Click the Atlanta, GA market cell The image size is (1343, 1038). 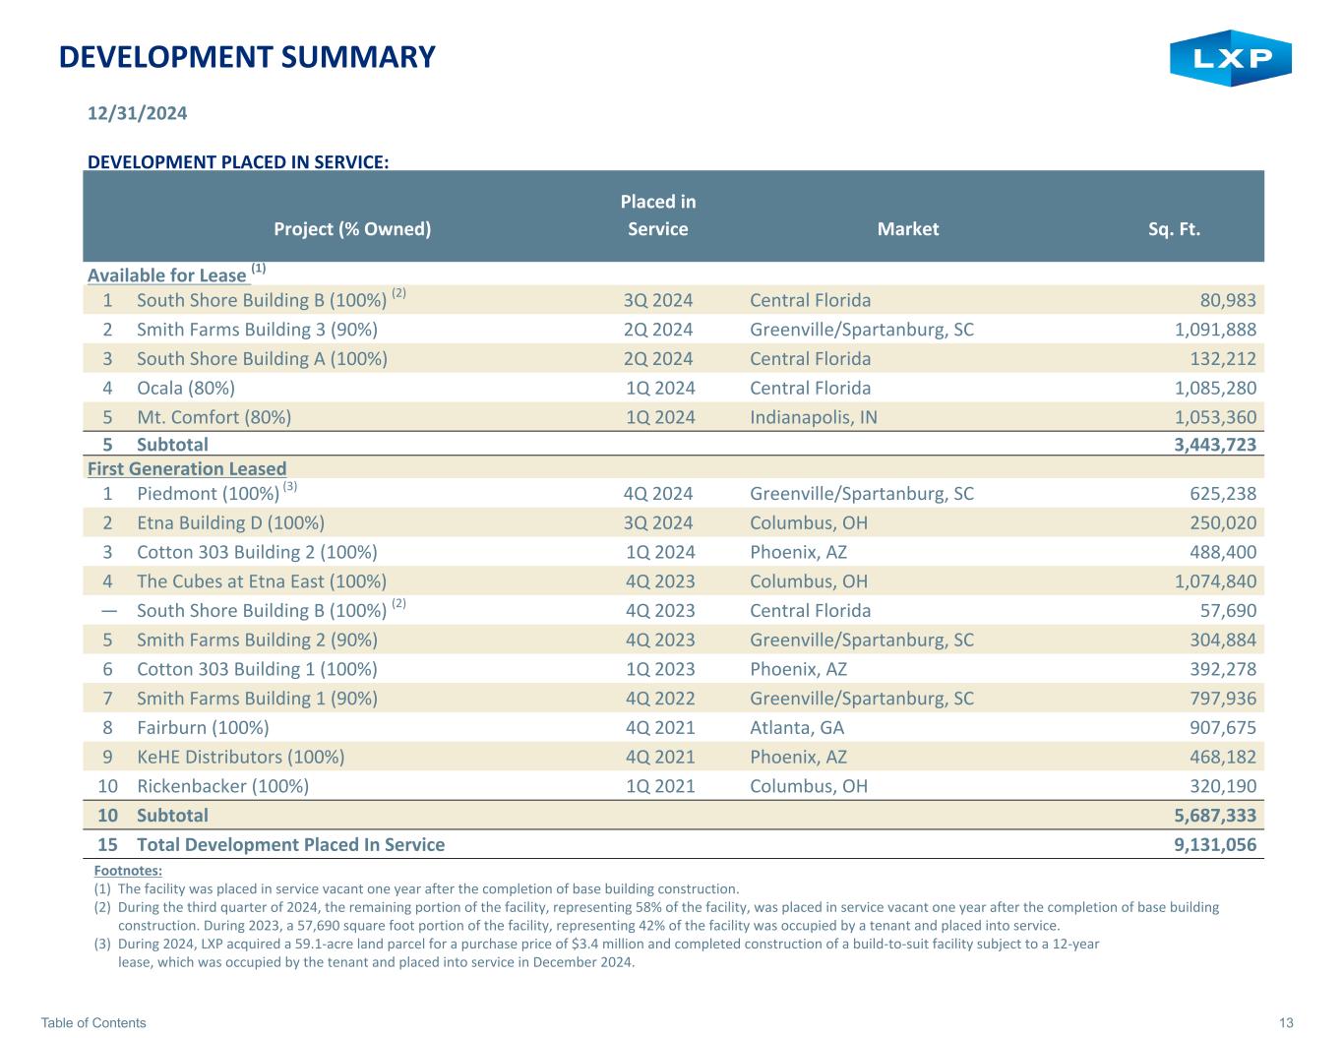click(x=797, y=728)
